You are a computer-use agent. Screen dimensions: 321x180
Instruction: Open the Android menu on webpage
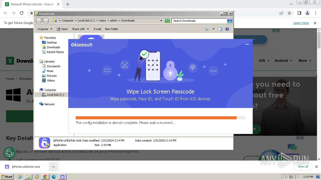pyautogui.click(x=283, y=60)
